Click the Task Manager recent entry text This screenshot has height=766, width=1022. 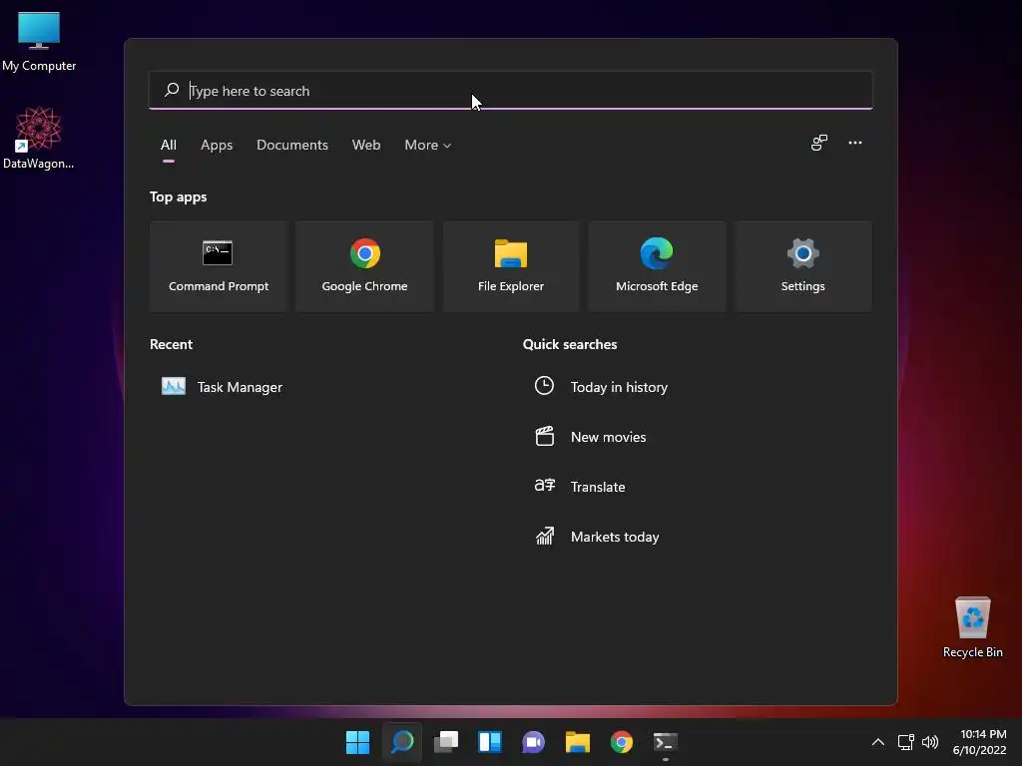(x=240, y=387)
